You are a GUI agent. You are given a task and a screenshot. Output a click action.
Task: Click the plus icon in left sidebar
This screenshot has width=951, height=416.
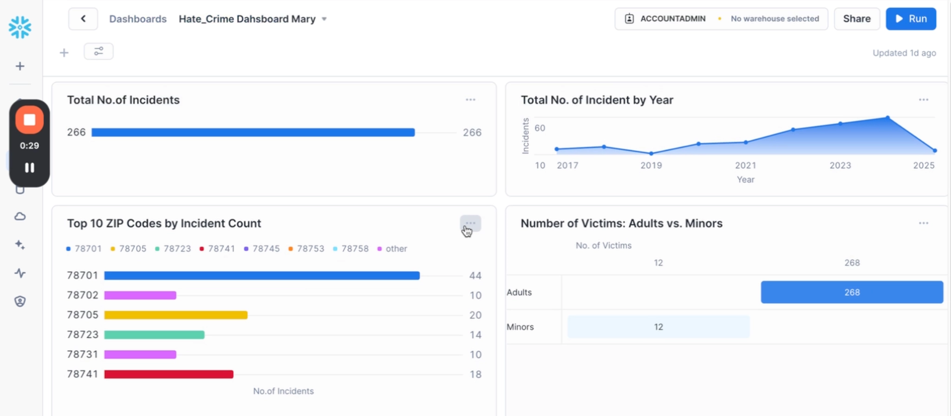tap(20, 66)
